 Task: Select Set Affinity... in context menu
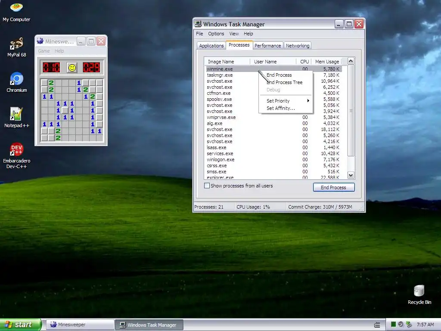pyautogui.click(x=285, y=108)
